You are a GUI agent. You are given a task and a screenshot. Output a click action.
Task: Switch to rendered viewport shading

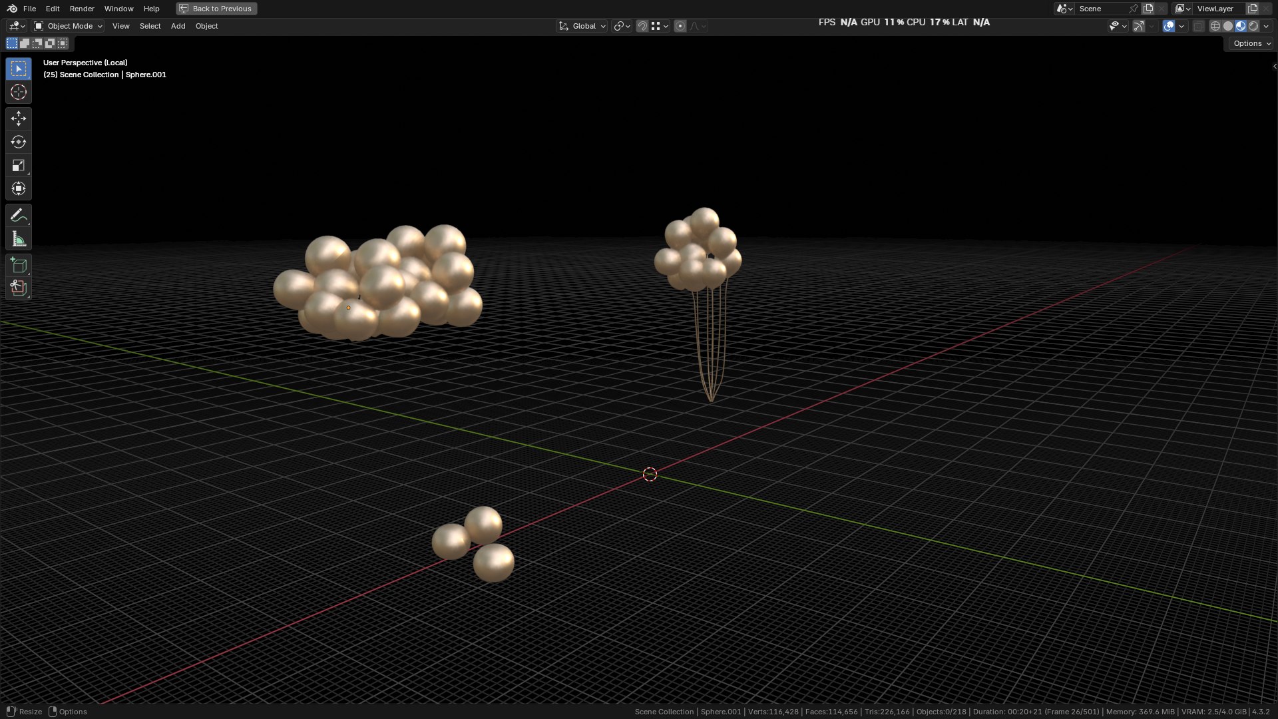(x=1253, y=26)
